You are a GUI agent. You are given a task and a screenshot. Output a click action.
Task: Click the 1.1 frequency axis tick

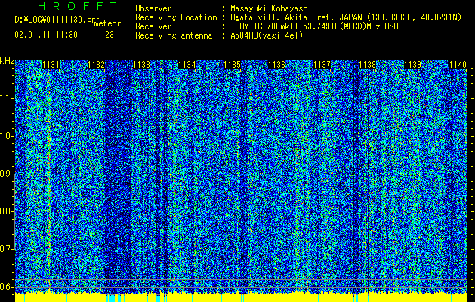7,98
